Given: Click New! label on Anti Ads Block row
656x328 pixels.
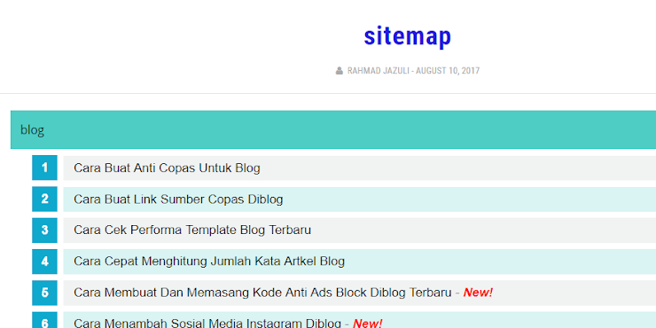Looking at the screenshot, I should (x=478, y=293).
